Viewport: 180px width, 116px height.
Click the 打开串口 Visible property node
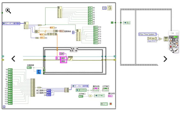[106, 90]
